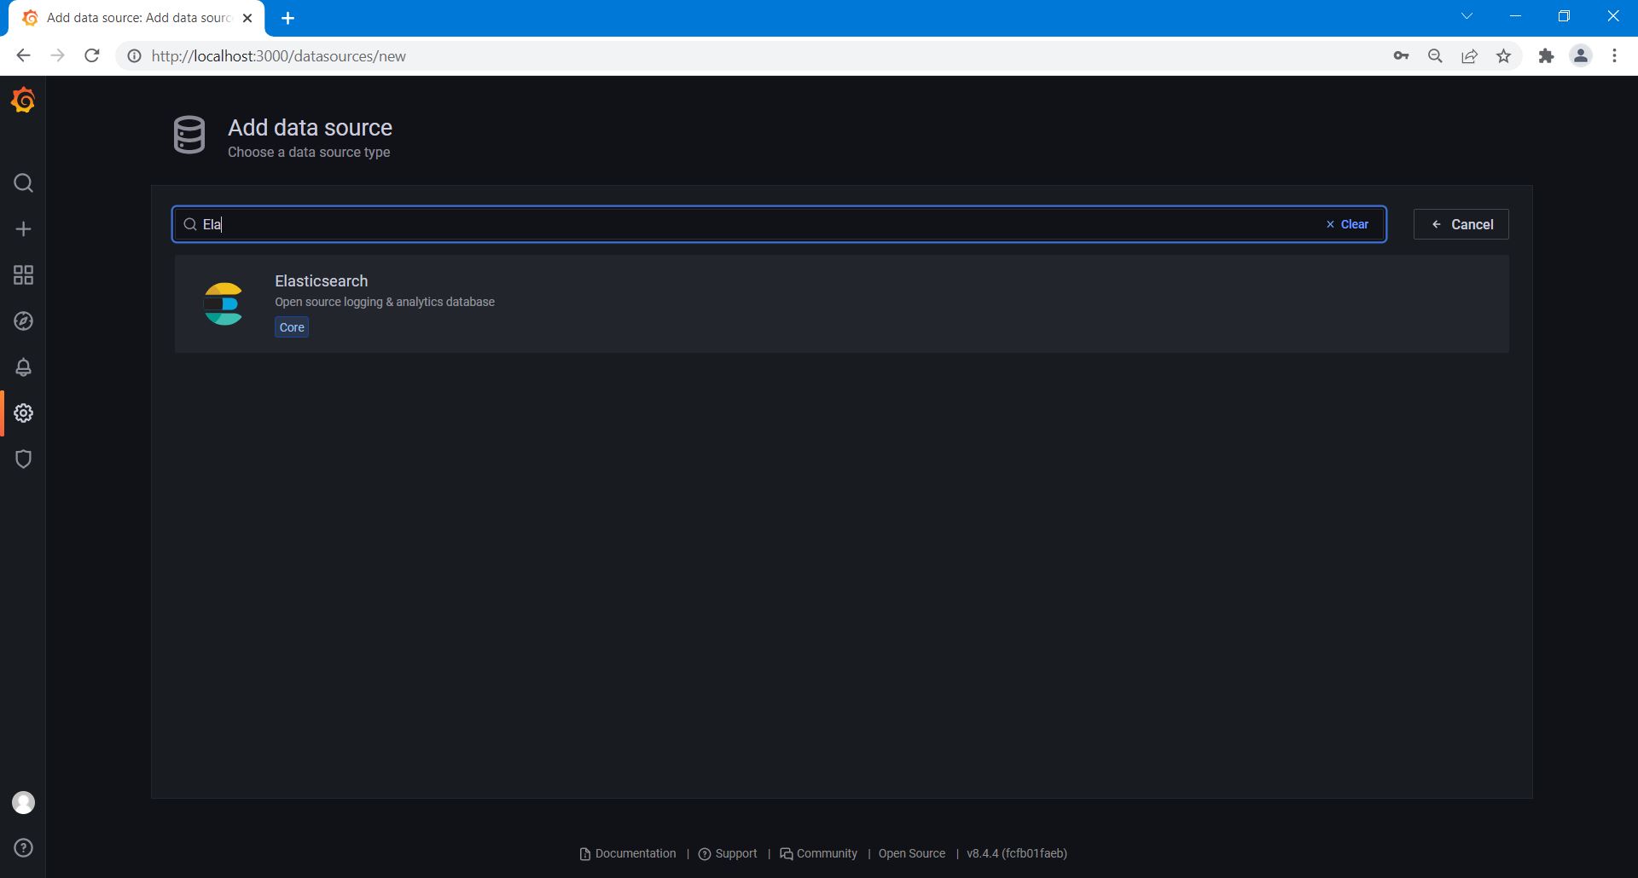Open the Alerting bell icon
The width and height of the screenshot is (1638, 878).
23,367
